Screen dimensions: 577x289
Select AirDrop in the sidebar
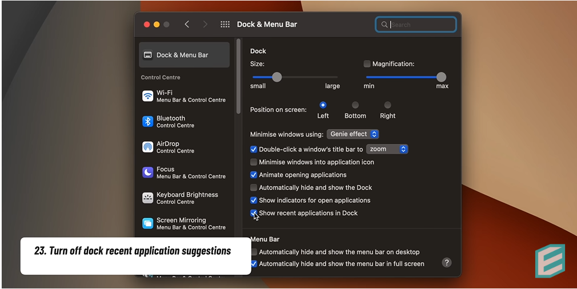click(184, 147)
